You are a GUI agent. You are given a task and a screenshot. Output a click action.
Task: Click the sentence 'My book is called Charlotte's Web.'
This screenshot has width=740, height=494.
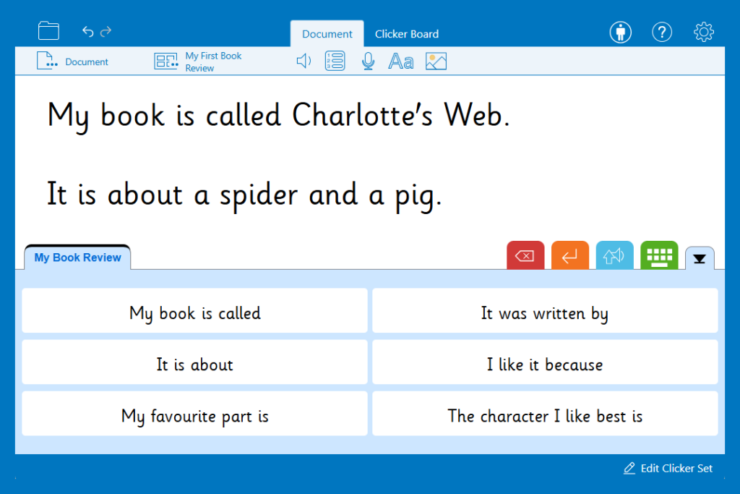click(279, 116)
